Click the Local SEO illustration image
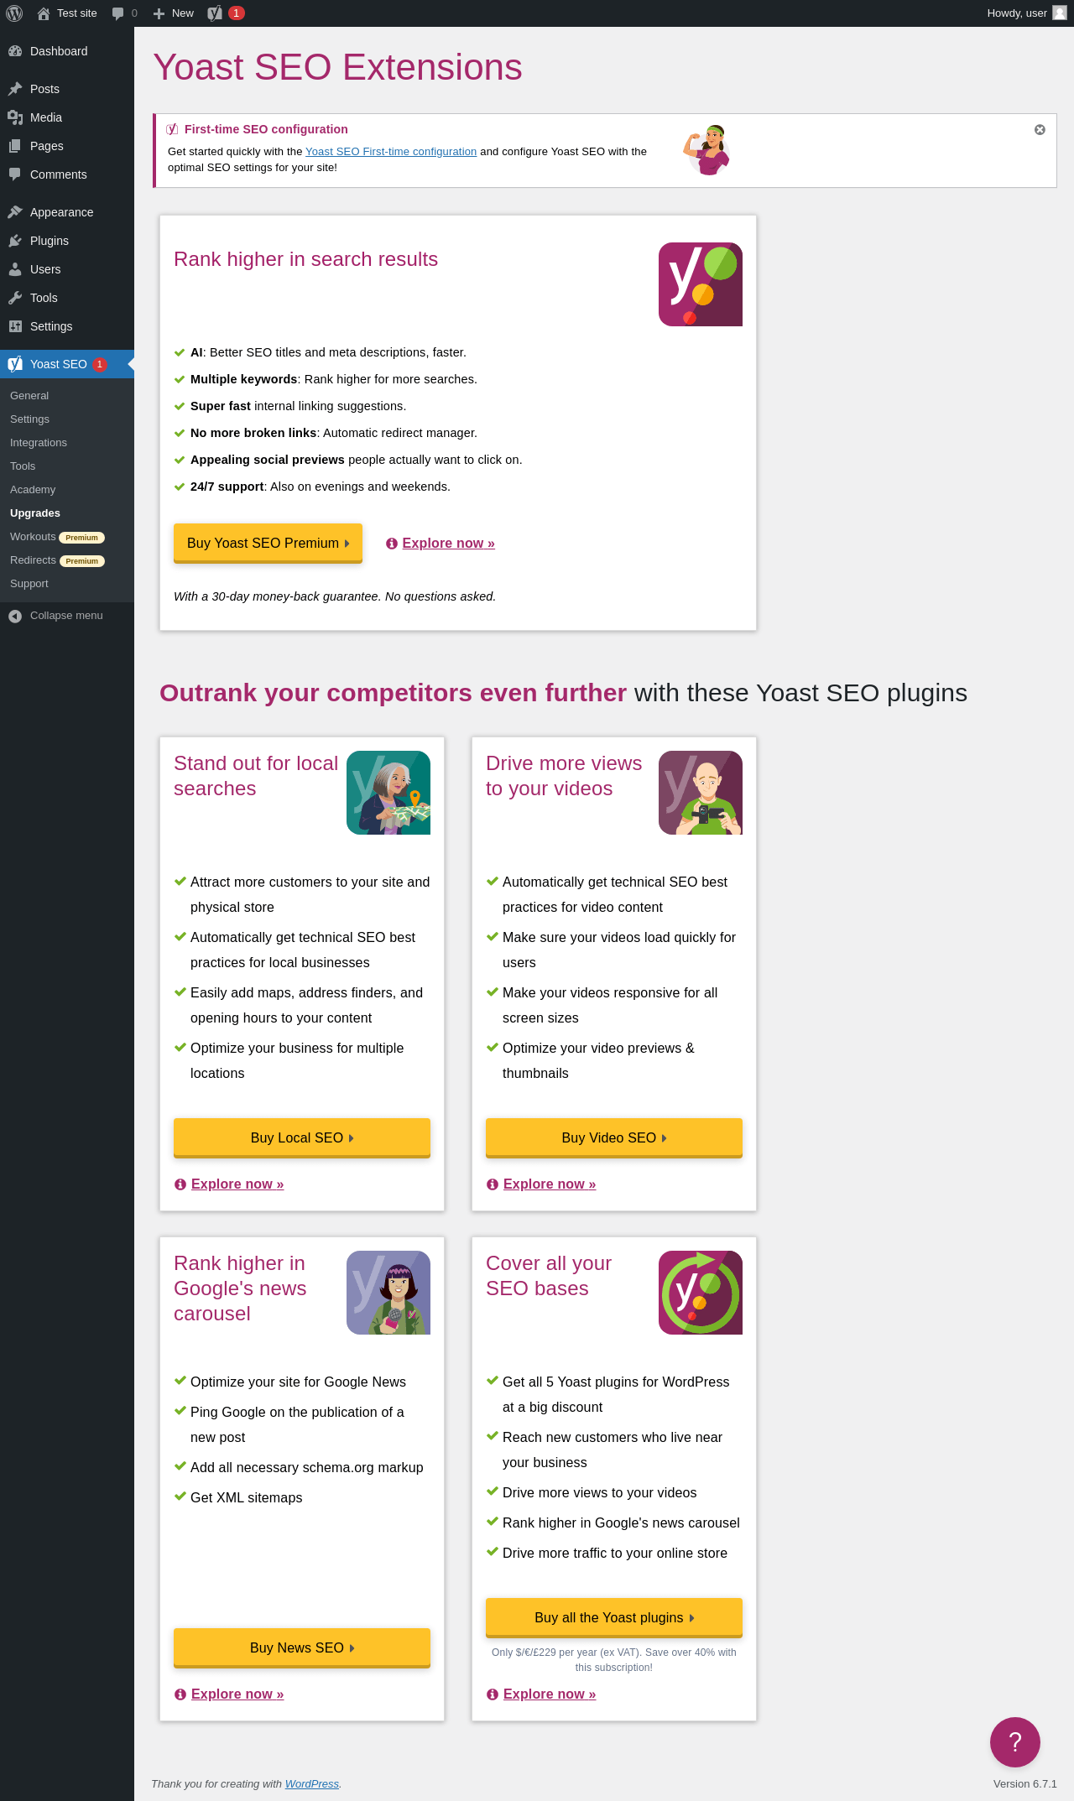Screen dimensions: 1074x1801 [x=388, y=793]
